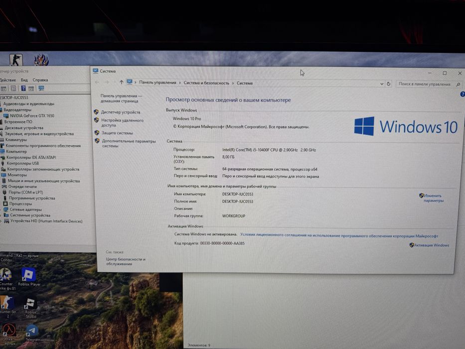This screenshot has width=465, height=349.
Task: Click Панель управления breadcrumb
Action: click(x=157, y=82)
